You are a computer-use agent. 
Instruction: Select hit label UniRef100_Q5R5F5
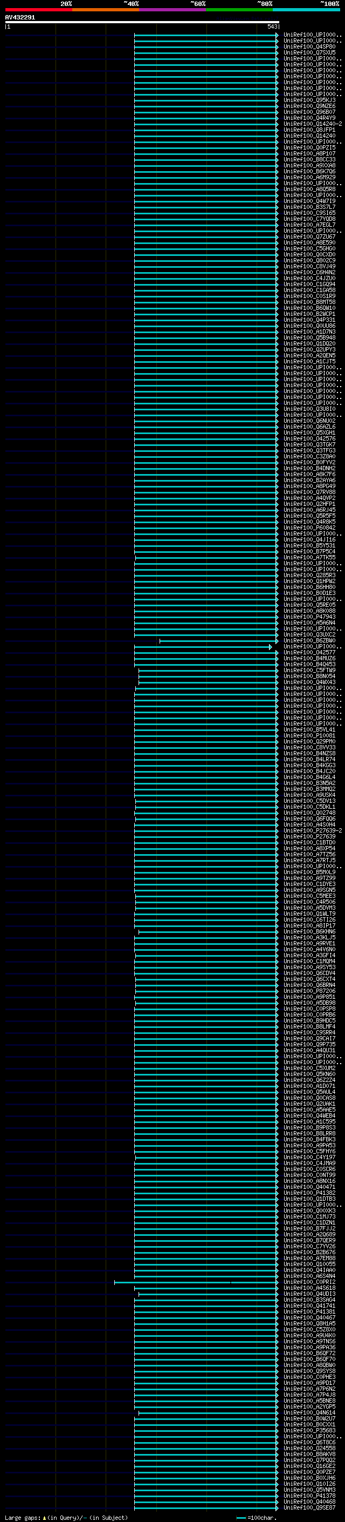click(x=309, y=516)
